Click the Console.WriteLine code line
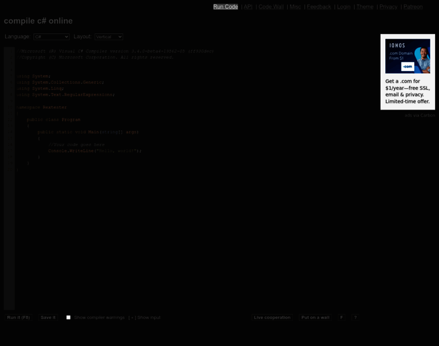 pos(95,151)
